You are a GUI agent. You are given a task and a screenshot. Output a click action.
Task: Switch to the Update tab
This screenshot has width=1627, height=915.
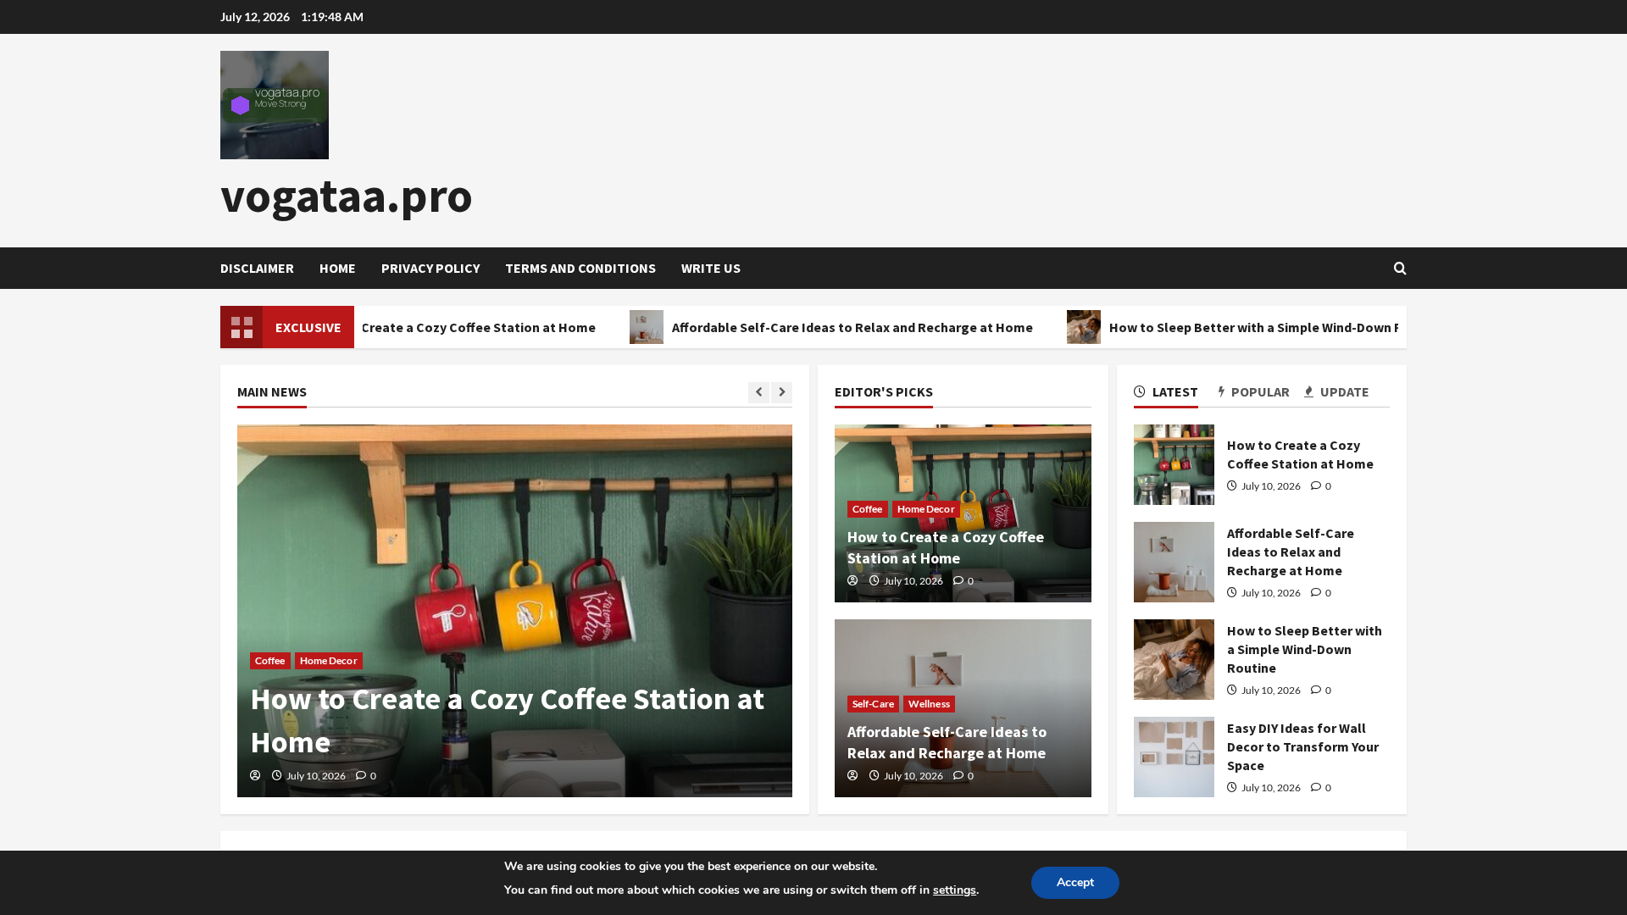click(1336, 391)
